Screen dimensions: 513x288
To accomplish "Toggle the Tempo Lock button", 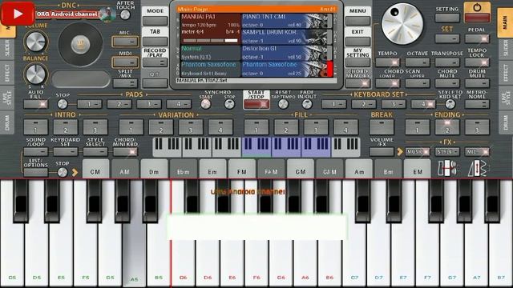I will [x=477, y=62].
